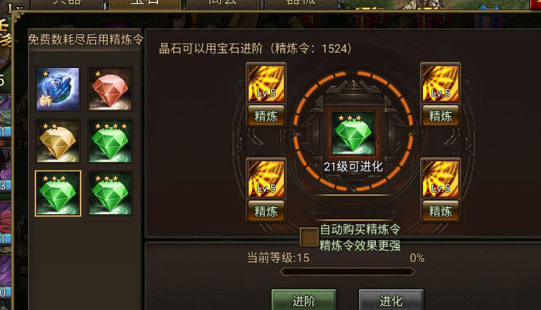Refine the upper-right crystal with 精炼
Viewport: 541px width, 310px height.
click(441, 116)
